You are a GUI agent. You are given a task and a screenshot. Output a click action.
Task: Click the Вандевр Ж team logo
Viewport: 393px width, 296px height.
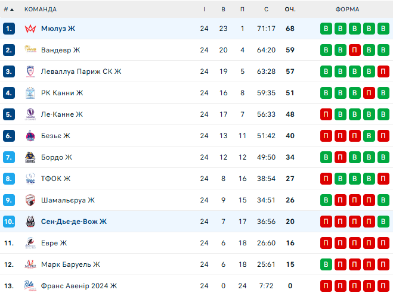pyautogui.click(x=30, y=50)
